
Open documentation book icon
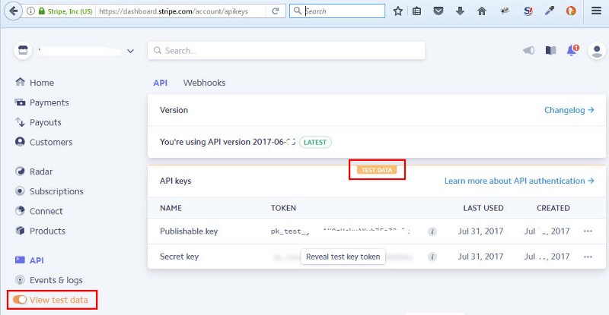tap(550, 50)
